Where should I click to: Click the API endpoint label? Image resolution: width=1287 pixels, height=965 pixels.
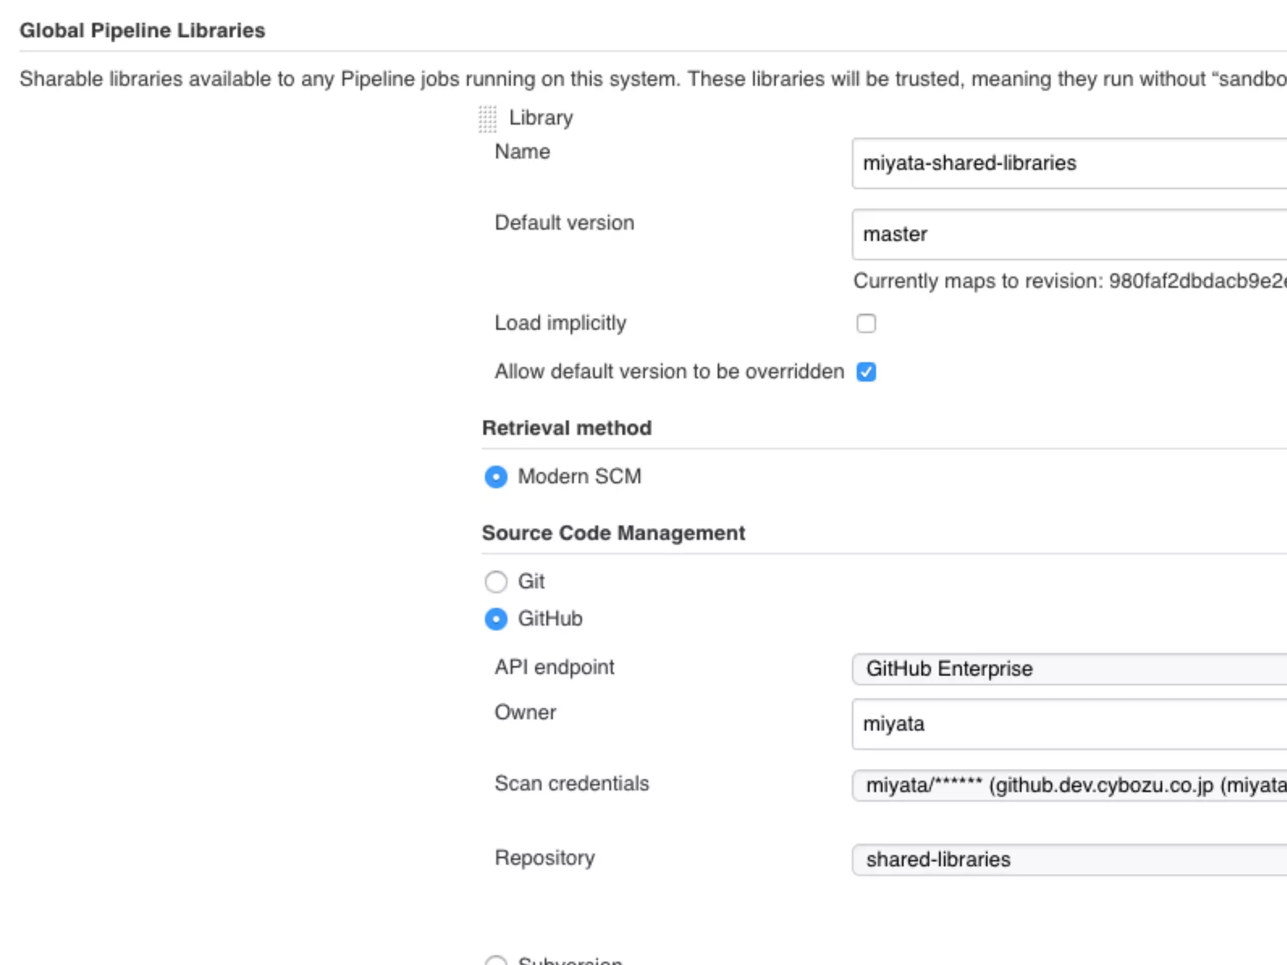[x=554, y=667]
